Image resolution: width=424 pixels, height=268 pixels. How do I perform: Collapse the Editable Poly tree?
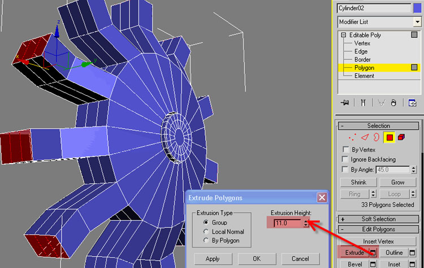pos(343,35)
